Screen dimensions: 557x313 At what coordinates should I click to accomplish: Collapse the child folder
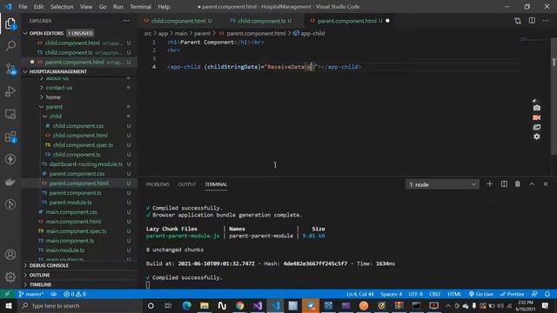pyautogui.click(x=56, y=116)
